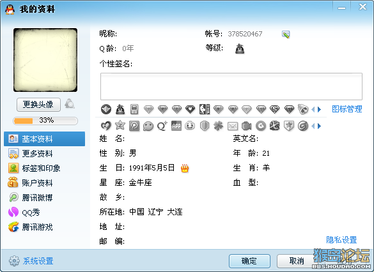Click the 金牛座 zodiac value
This screenshot has height=272, width=374.
click(x=140, y=183)
